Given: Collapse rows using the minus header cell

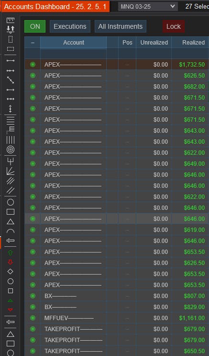Looking at the screenshot, I should 33,43.
